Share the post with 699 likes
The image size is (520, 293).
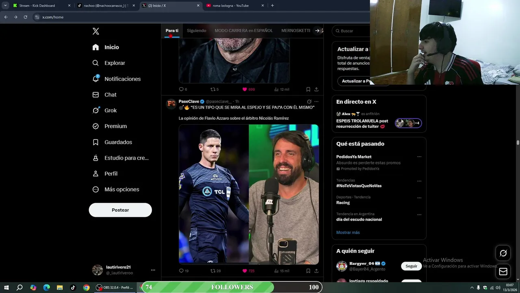pos(316,89)
